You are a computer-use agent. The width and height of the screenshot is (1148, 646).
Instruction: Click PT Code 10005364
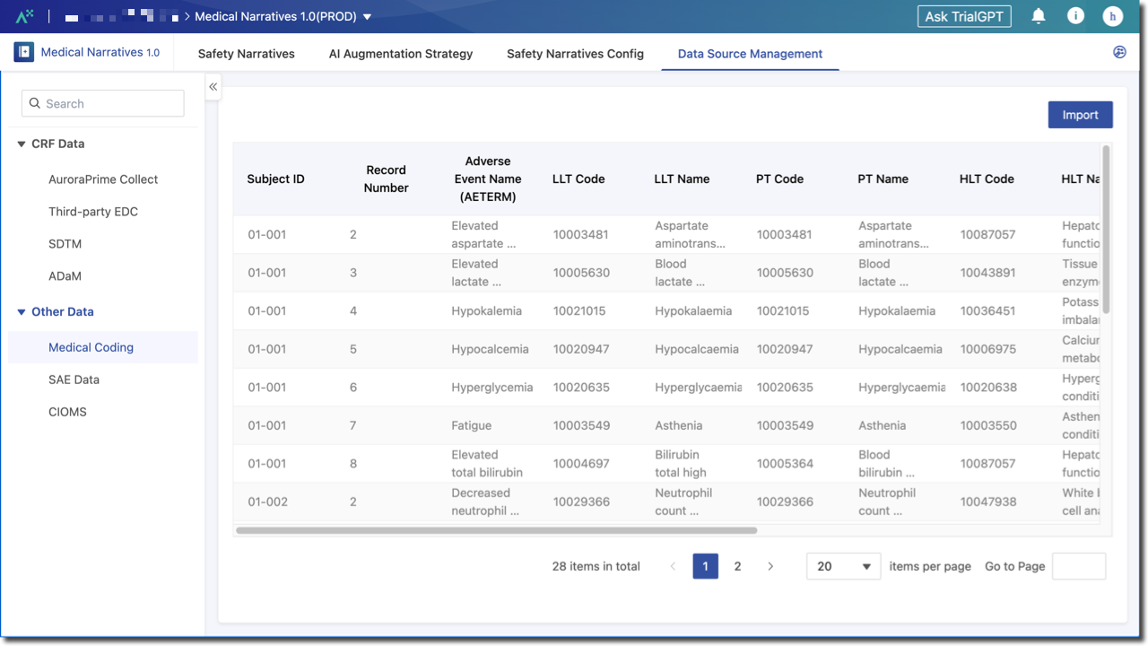coord(785,464)
